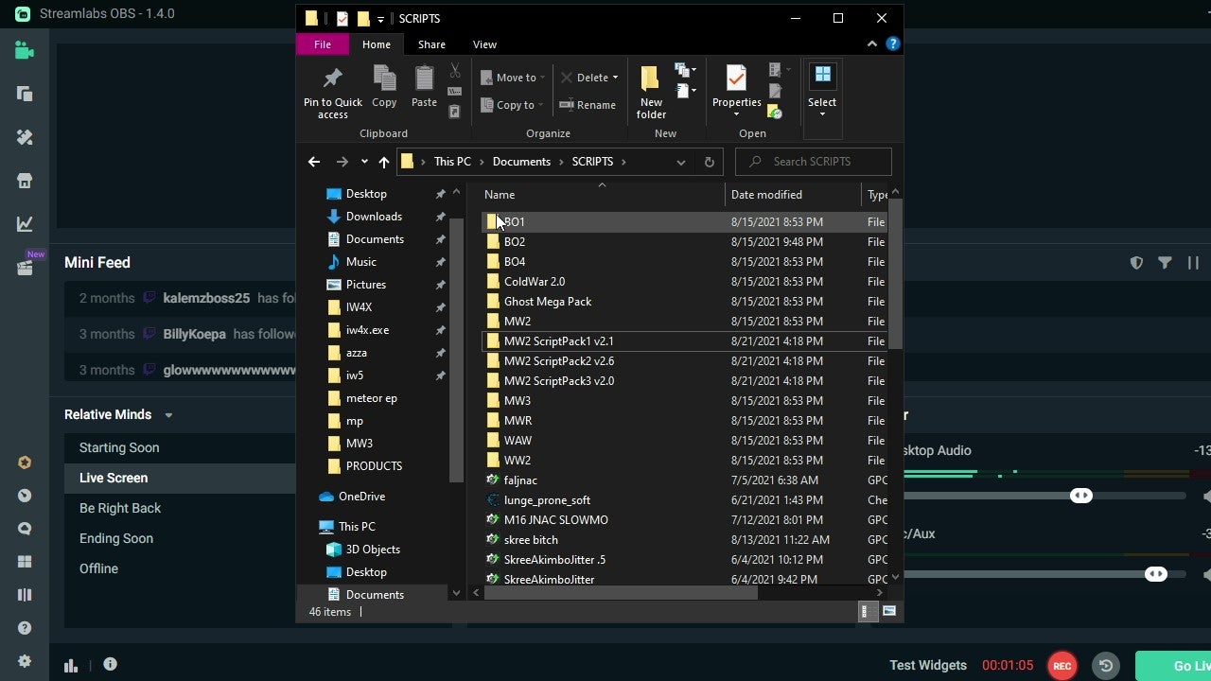Click the Analytics chart icon in sidebar
Viewport: 1211px width, 681px height.
(x=25, y=224)
